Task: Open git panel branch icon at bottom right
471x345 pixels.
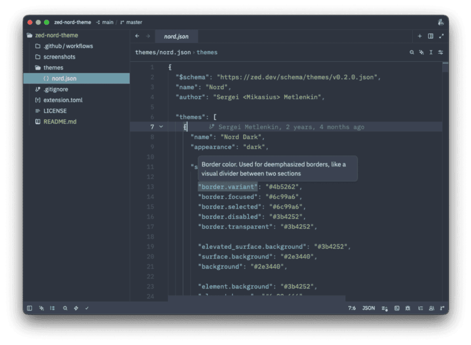Action: click(x=442, y=308)
